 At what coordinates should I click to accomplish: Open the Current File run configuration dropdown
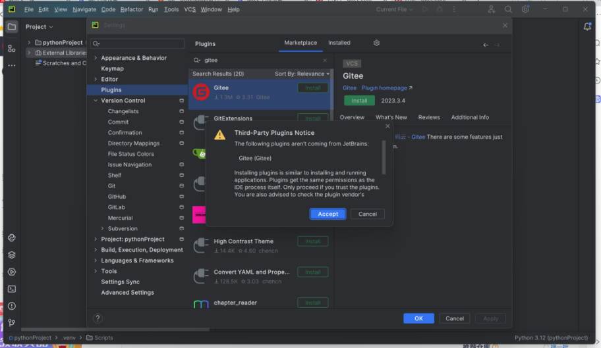click(x=394, y=10)
